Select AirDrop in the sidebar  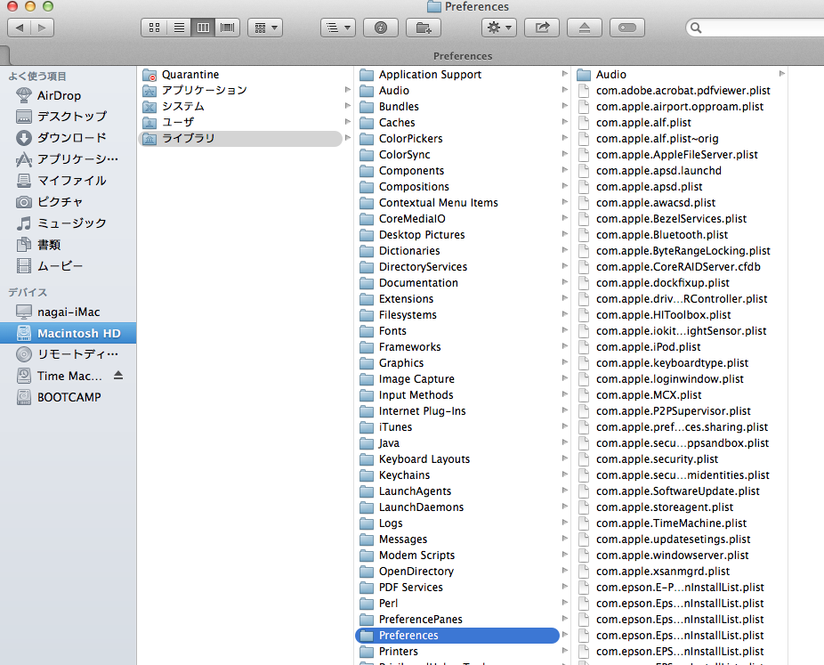[x=59, y=95]
